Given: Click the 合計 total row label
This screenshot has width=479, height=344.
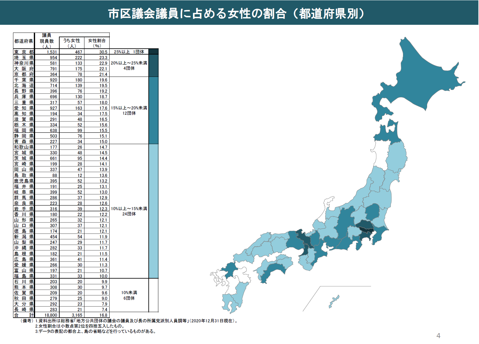Looking at the screenshot, I should tap(24, 315).
